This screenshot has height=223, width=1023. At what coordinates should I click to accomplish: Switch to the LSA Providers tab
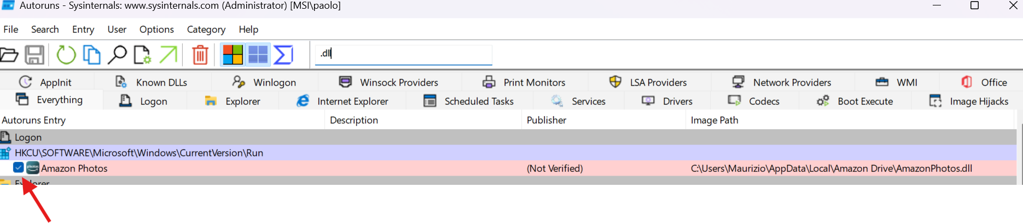648,82
